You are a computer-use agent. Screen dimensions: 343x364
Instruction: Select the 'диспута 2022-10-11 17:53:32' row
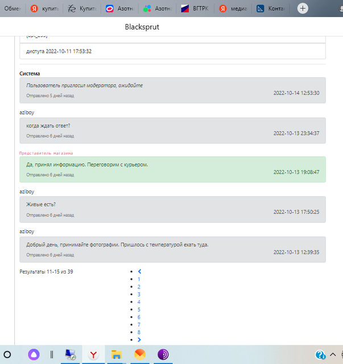tap(172, 51)
